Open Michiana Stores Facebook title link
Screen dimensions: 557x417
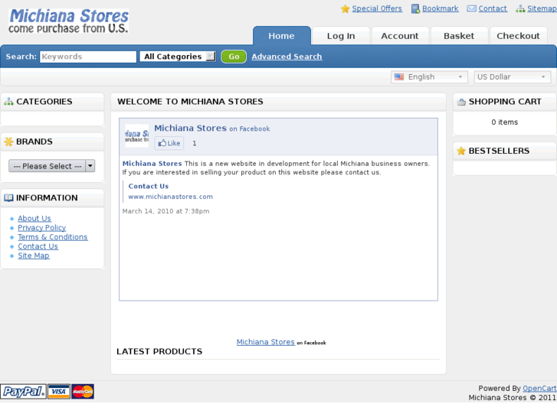tap(190, 128)
